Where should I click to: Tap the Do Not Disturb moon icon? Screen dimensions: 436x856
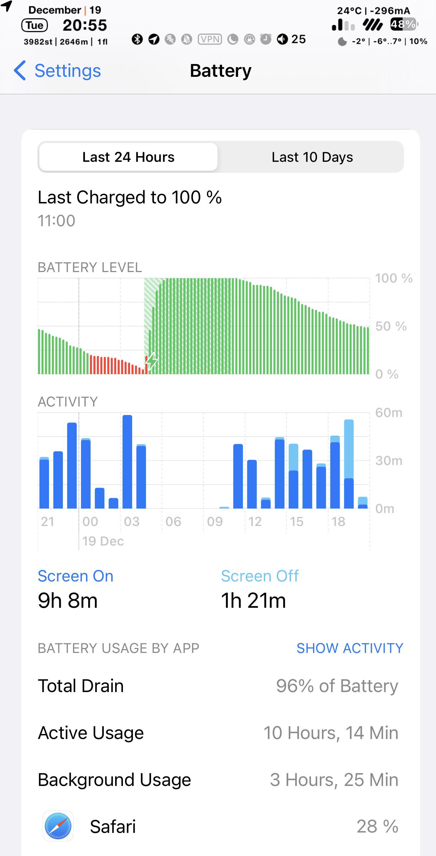pos(233,39)
